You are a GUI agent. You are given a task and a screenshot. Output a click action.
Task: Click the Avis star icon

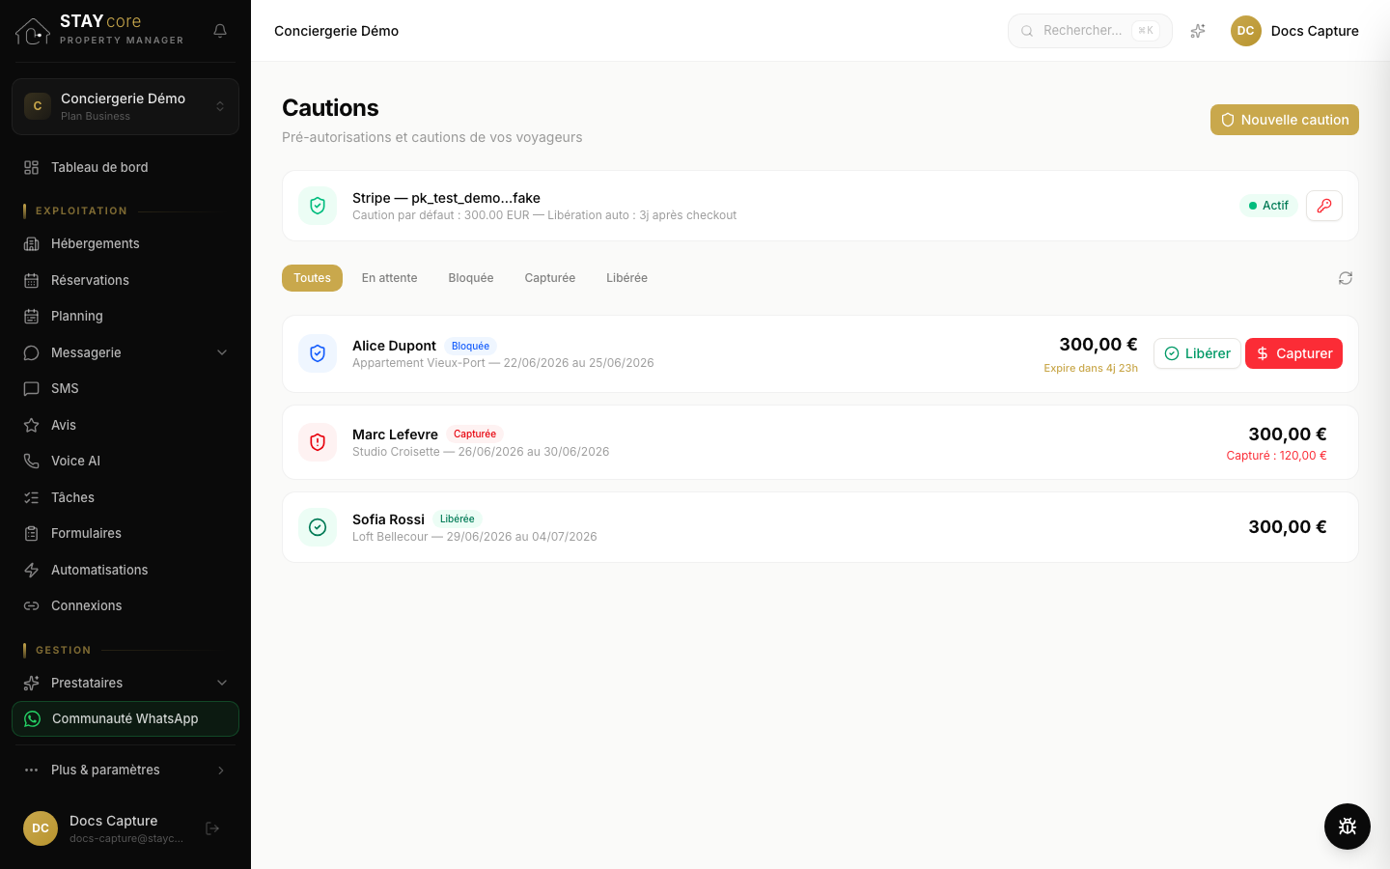31,426
